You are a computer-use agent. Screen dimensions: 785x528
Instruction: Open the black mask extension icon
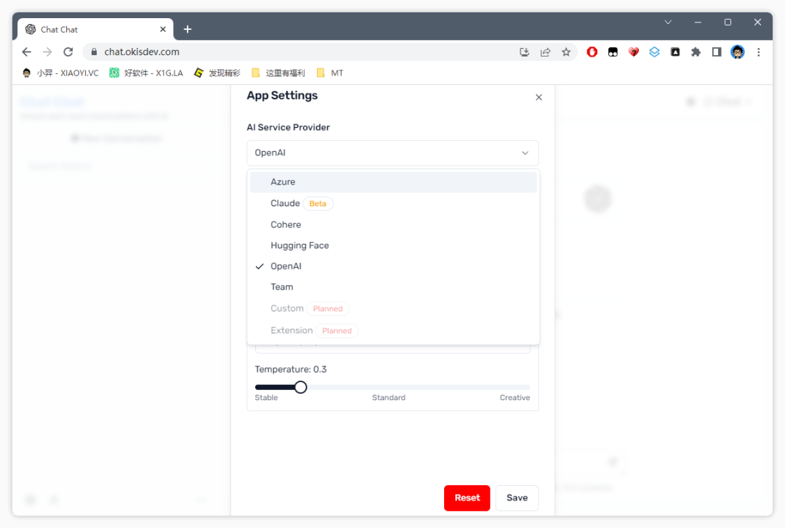613,52
